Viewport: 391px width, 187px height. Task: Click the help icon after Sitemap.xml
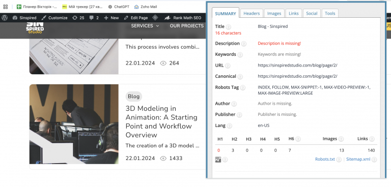pos(374,160)
